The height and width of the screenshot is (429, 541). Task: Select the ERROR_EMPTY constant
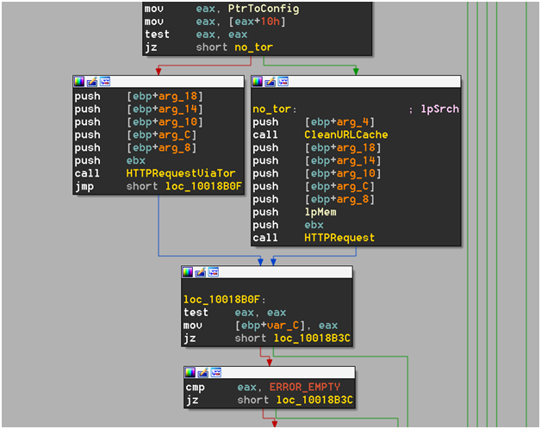point(303,389)
